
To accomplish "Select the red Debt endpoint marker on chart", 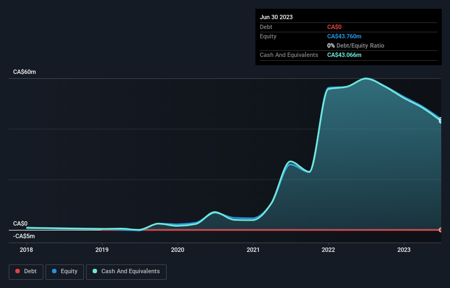I will coord(441,230).
